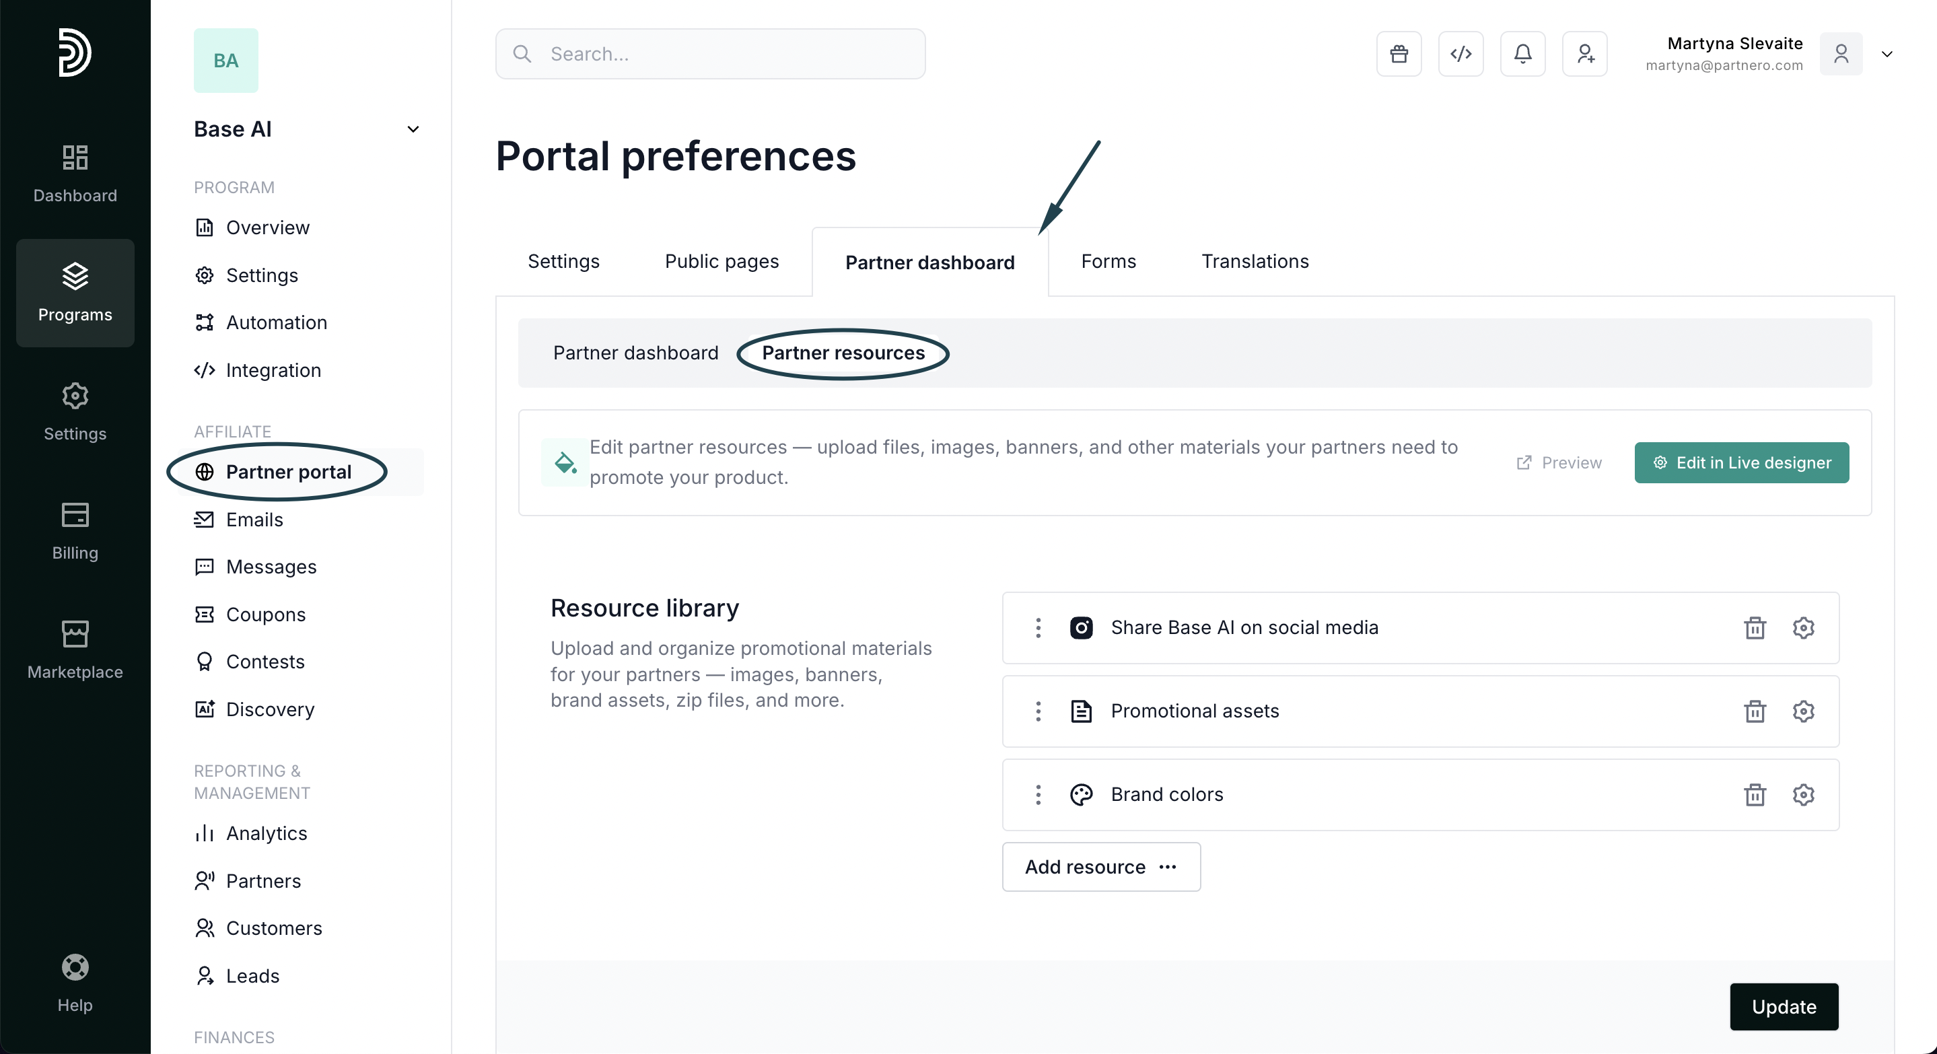The width and height of the screenshot is (1937, 1054).
Task: Open notifications bell
Action: tap(1522, 54)
